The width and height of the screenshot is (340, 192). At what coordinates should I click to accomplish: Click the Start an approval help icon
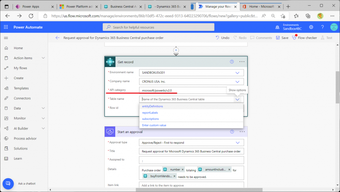coord(232,132)
